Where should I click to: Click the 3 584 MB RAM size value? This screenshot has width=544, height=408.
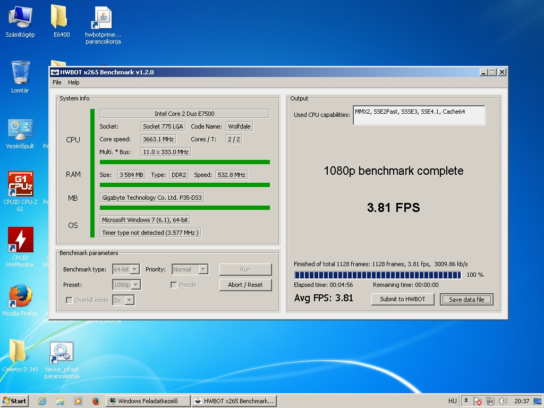point(132,175)
